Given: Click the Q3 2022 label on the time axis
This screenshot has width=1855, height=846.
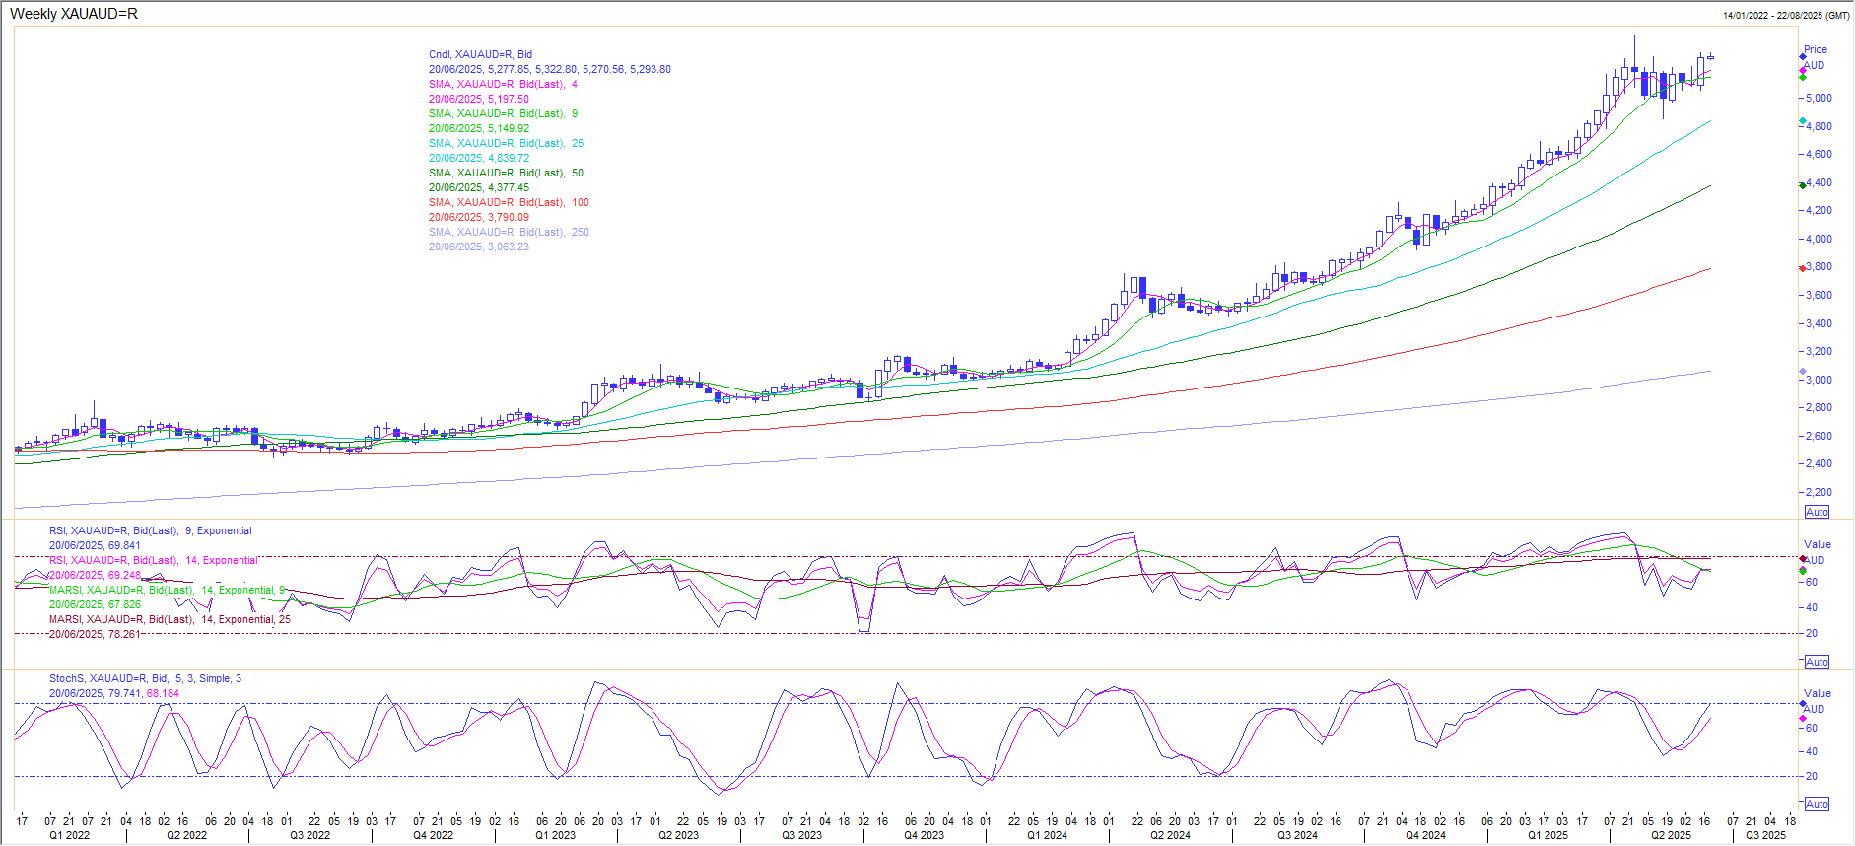Looking at the screenshot, I should click(x=309, y=835).
